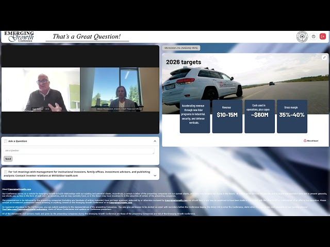This screenshot has width=330, height=247.
Task: Click the Revenue '$10-15M' card
Action: [x=227, y=116]
